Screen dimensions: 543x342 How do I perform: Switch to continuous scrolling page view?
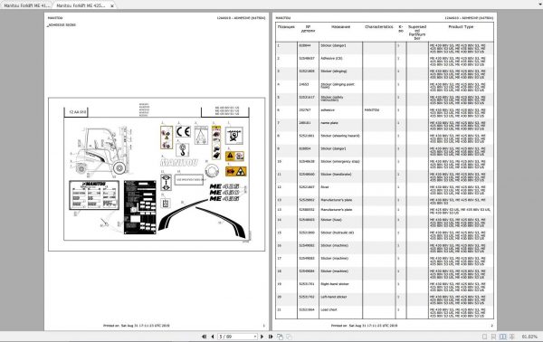click(493, 337)
